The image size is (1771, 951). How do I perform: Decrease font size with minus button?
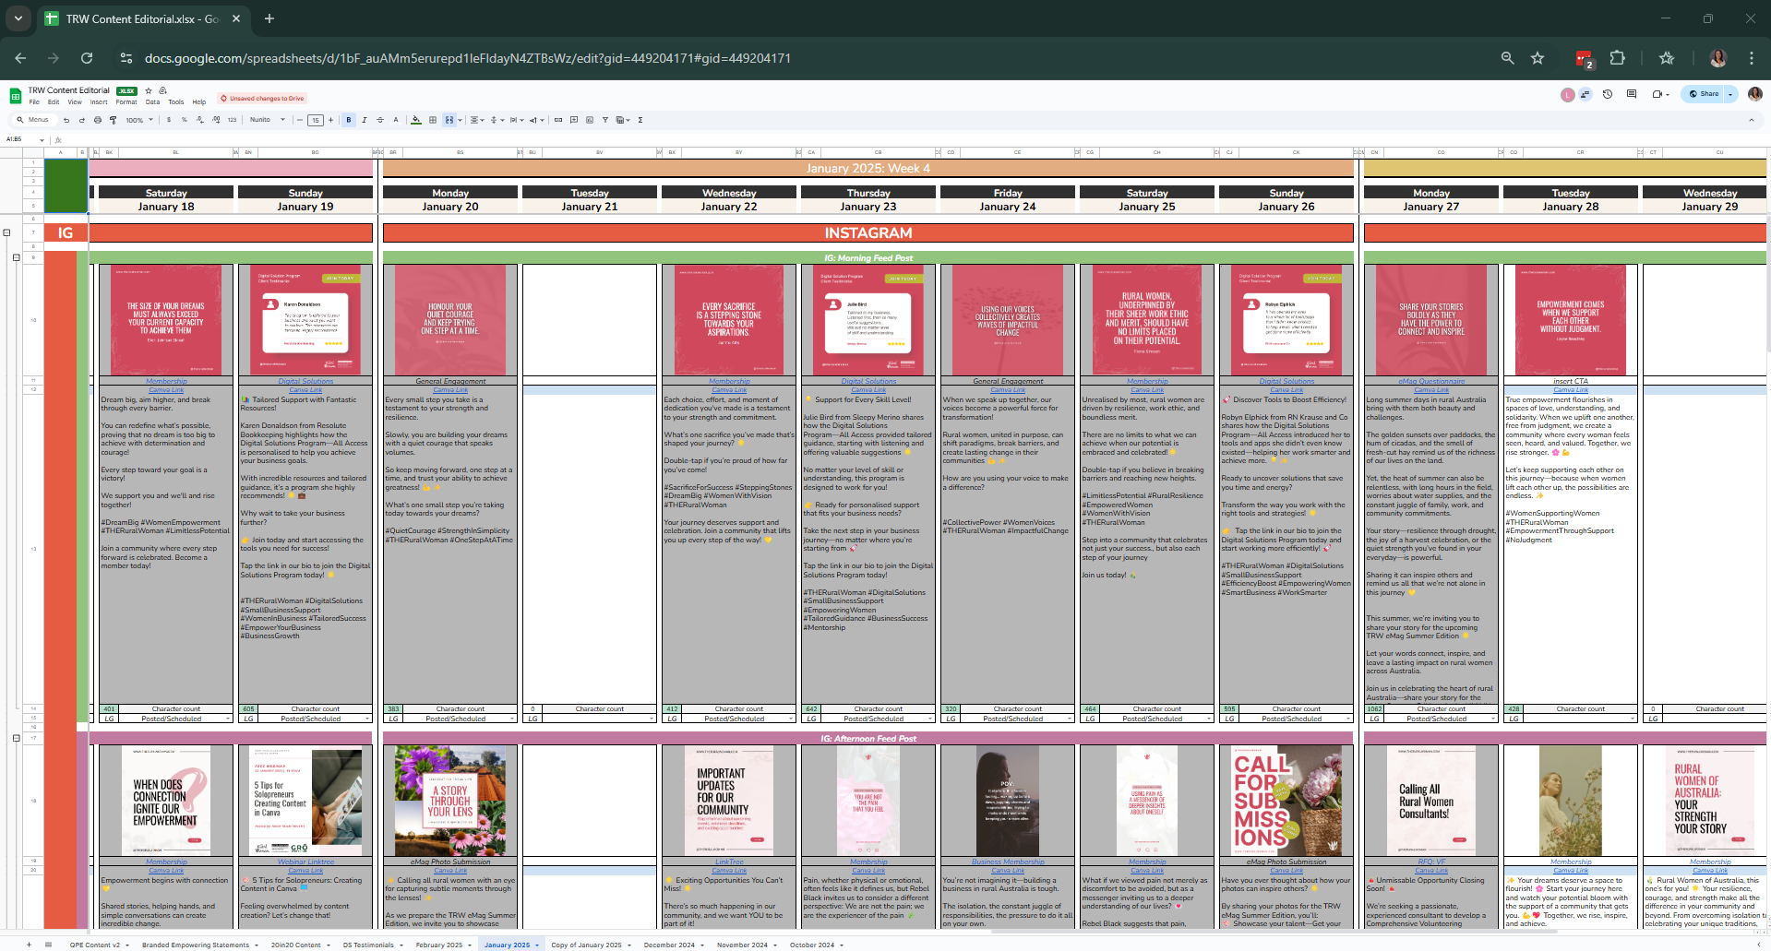pyautogui.click(x=299, y=120)
